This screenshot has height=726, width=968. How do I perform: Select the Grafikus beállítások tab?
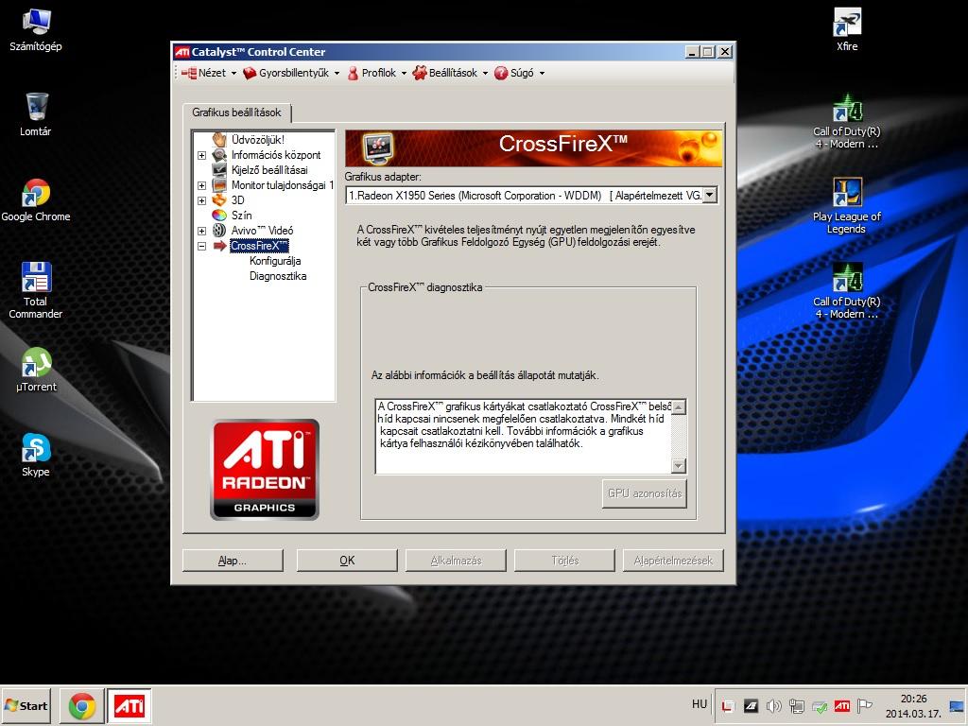click(x=236, y=112)
